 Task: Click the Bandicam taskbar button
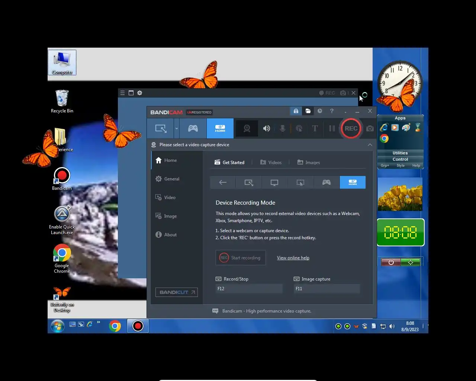(138, 326)
